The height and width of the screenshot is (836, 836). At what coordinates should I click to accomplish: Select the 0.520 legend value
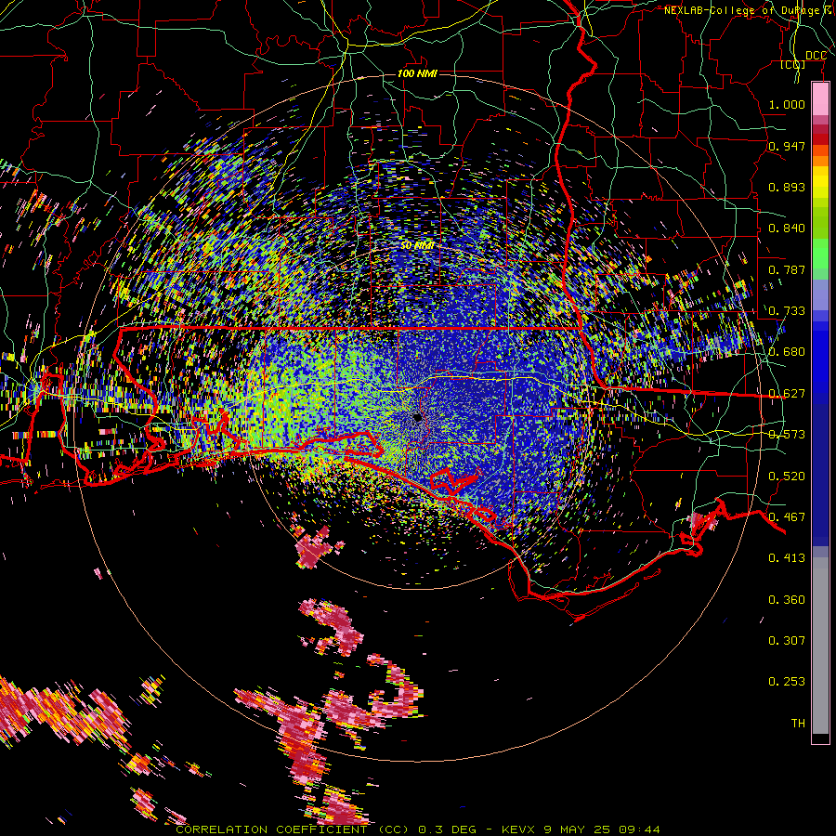787,476
